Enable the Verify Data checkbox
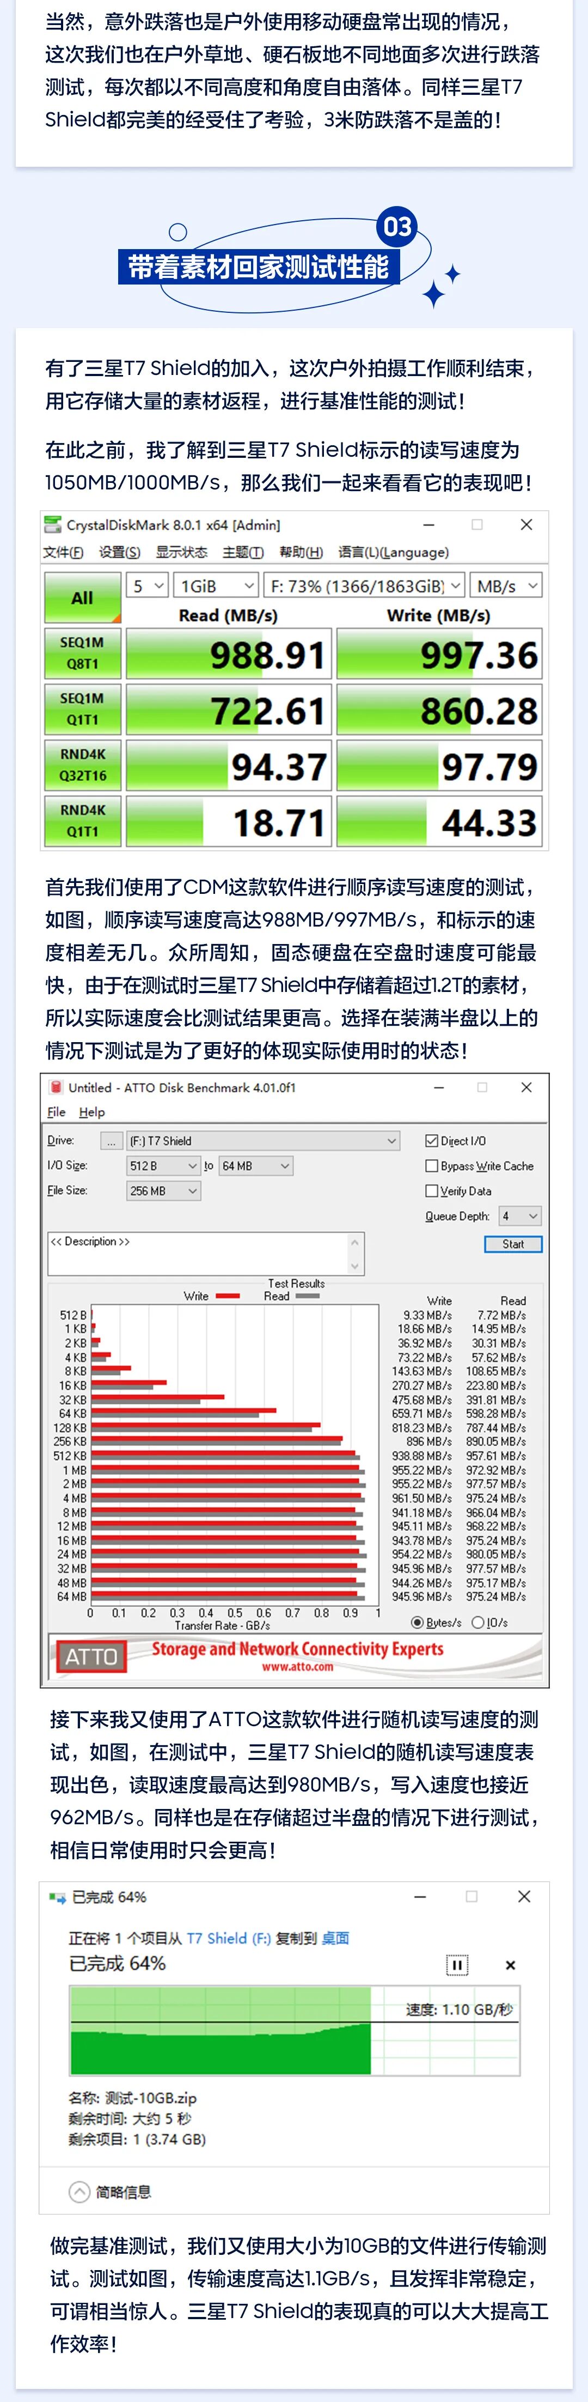588x2402 pixels. 431,1191
